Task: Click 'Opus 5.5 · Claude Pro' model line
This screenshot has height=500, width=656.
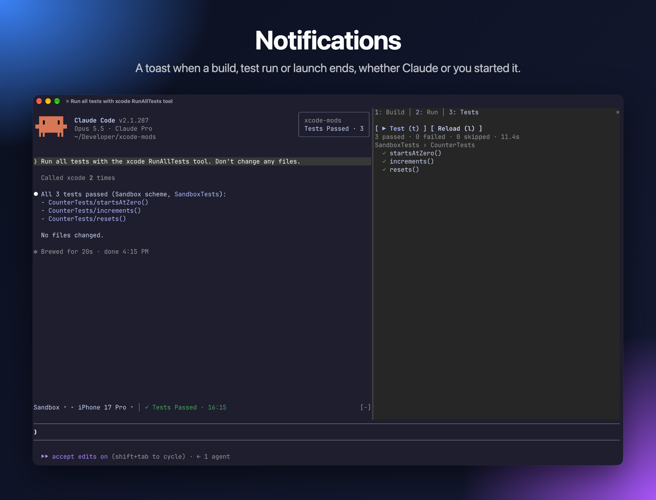Action: (113, 129)
